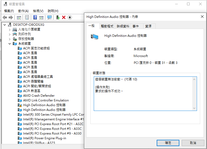Click the 確定 button
The width and height of the screenshot is (207, 149).
(168, 143)
